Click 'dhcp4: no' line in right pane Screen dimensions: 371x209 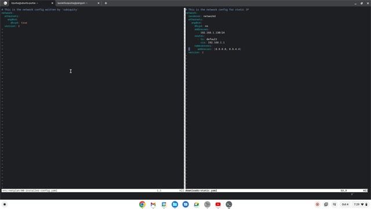pyautogui.click(x=201, y=26)
